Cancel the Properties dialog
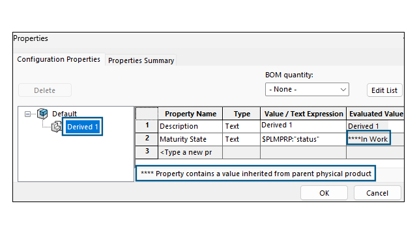417x234 pixels. tap(377, 193)
